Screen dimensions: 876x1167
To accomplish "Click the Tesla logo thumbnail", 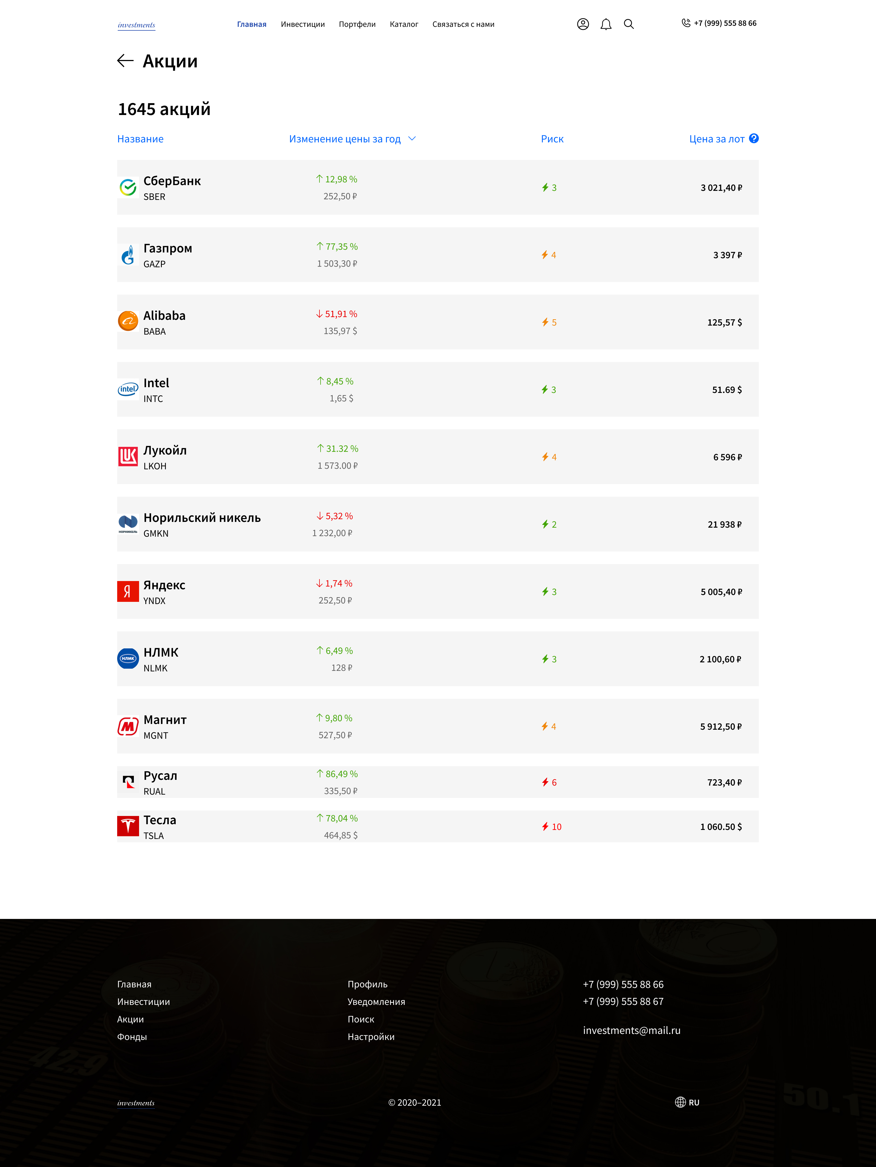I will (x=128, y=826).
